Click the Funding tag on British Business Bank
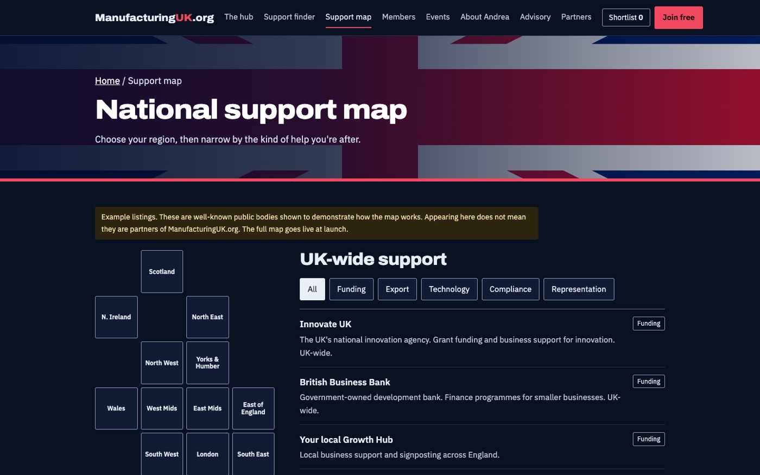The height and width of the screenshot is (475, 760). pyautogui.click(x=649, y=382)
